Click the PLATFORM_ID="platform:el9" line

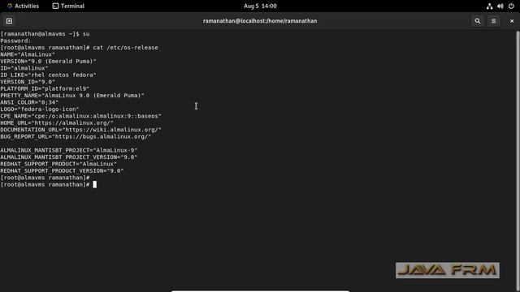click(45, 88)
